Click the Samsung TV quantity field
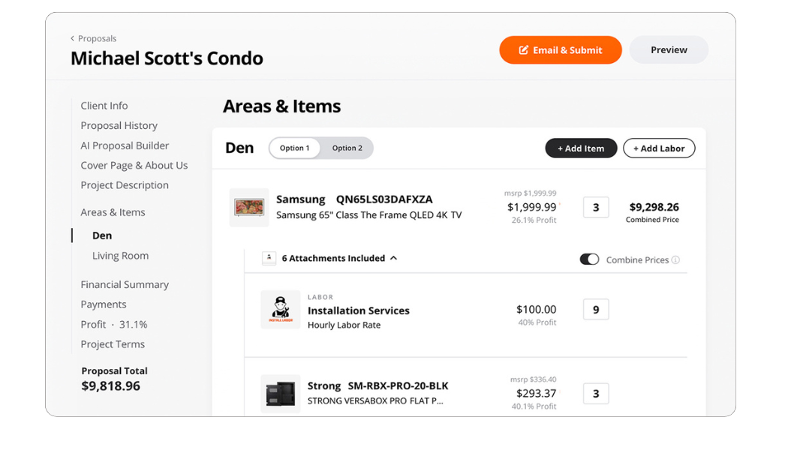The image size is (788, 450). coord(596,208)
